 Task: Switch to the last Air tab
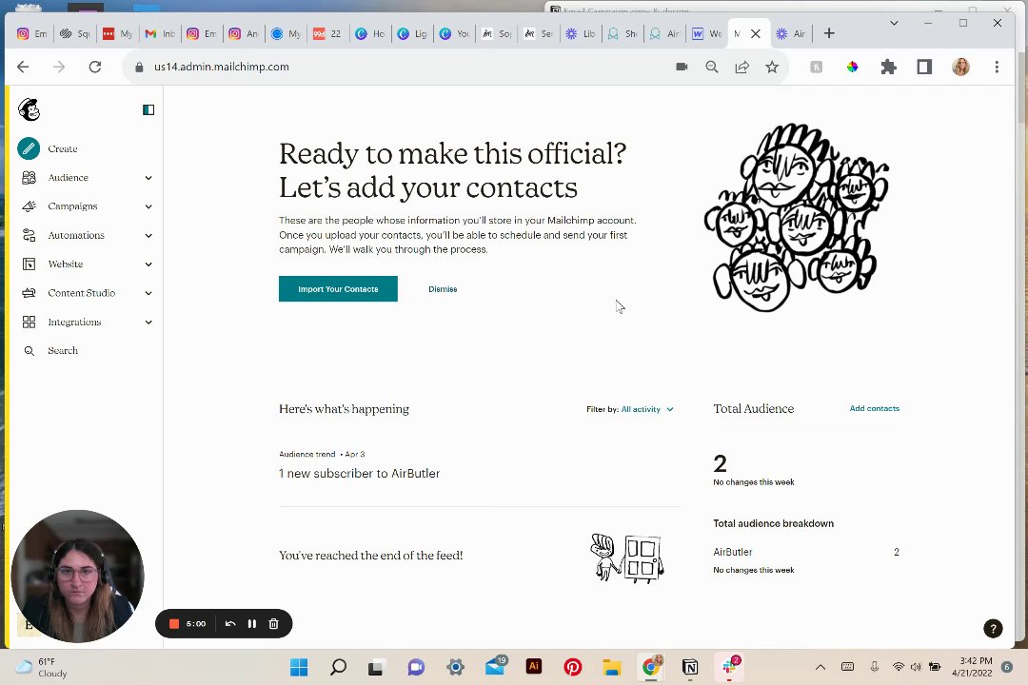click(791, 33)
